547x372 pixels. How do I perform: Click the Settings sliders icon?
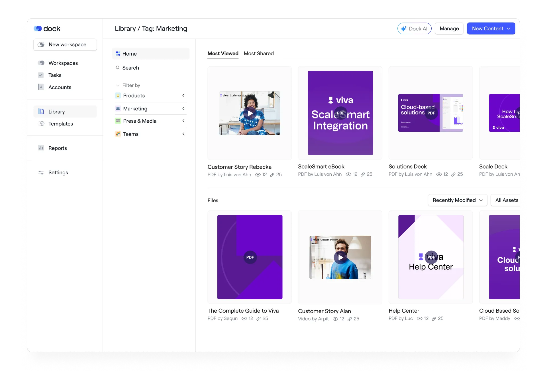click(41, 172)
